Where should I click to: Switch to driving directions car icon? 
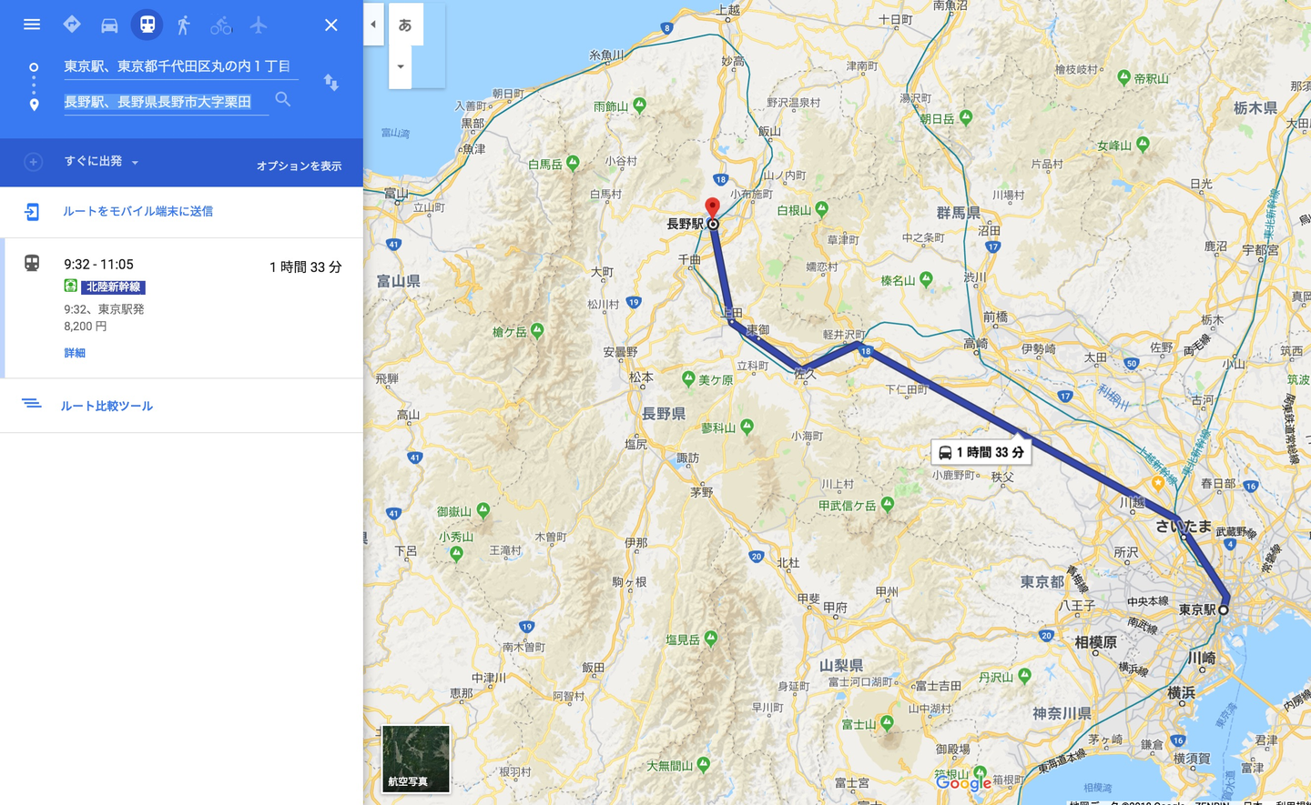pos(109,25)
